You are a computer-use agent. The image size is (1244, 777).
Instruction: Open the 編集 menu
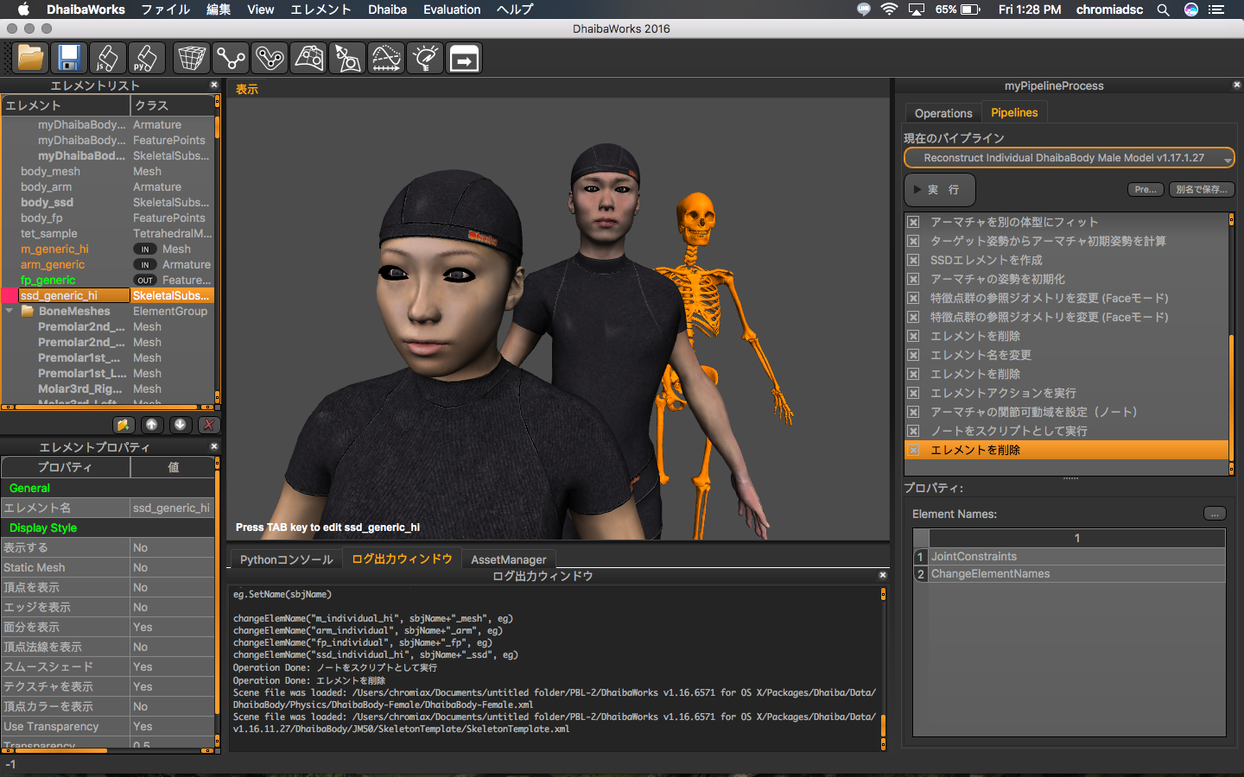point(219,9)
